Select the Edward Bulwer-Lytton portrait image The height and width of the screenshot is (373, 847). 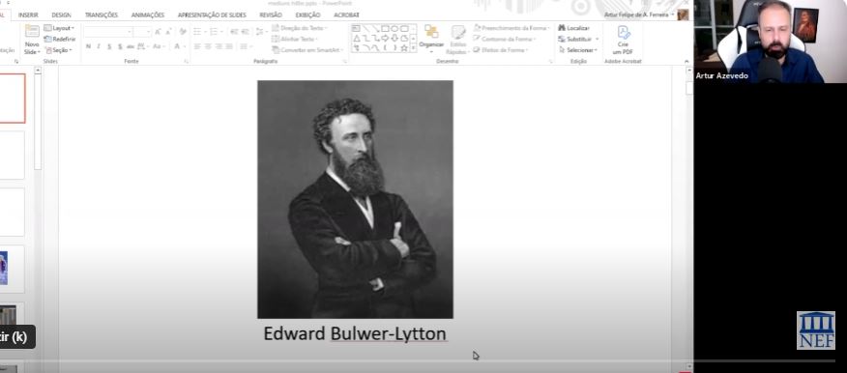(x=355, y=199)
